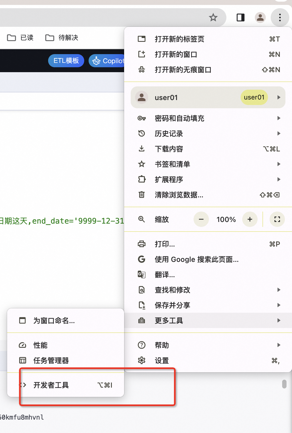Select 打印 menu item
This screenshot has height=433, width=292.
pos(208,244)
